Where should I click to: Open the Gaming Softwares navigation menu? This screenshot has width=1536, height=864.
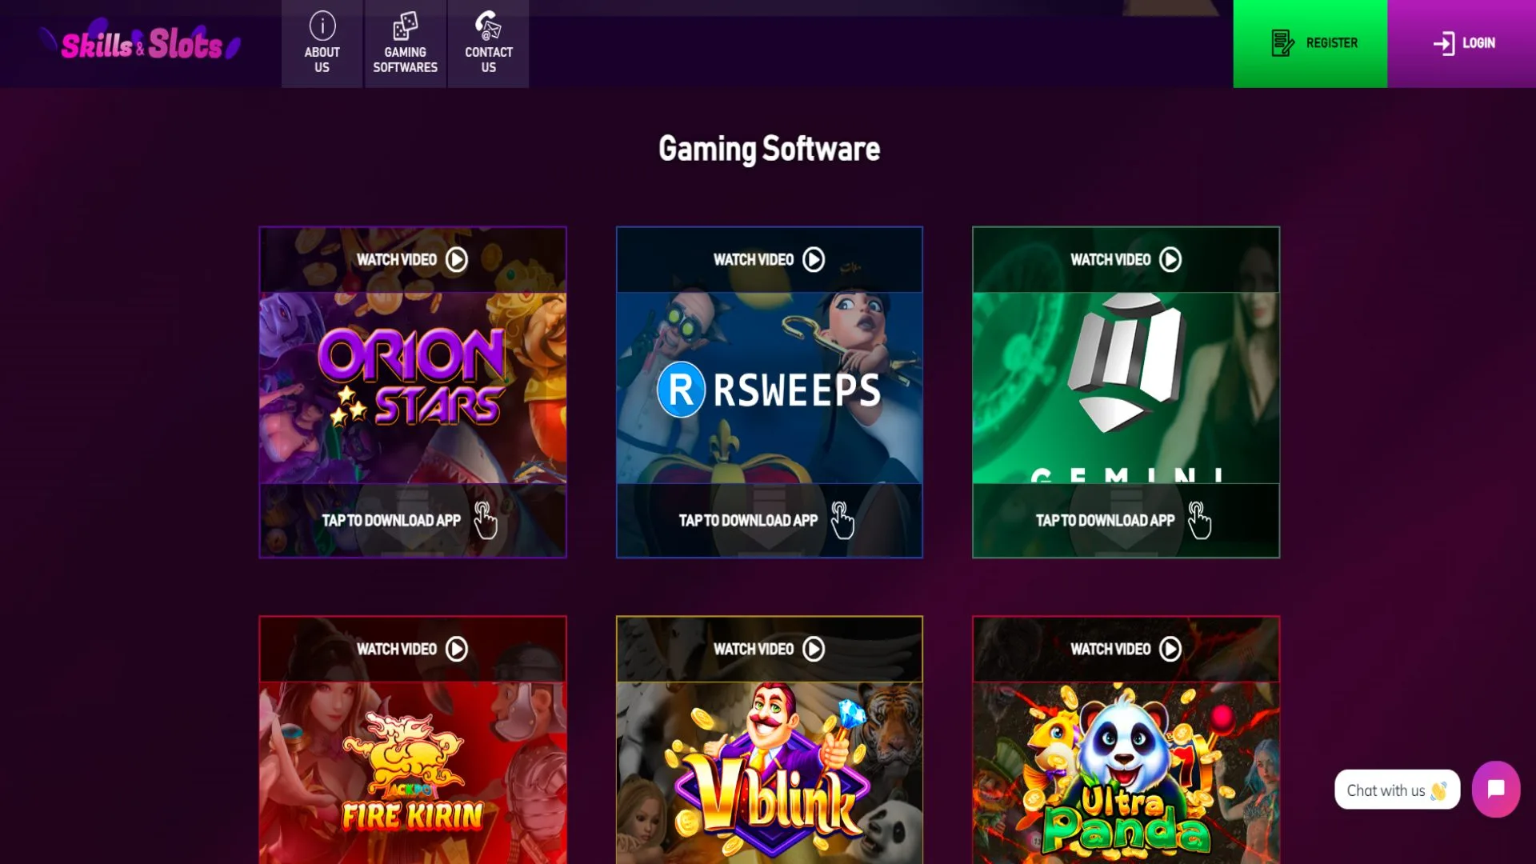[405, 43]
